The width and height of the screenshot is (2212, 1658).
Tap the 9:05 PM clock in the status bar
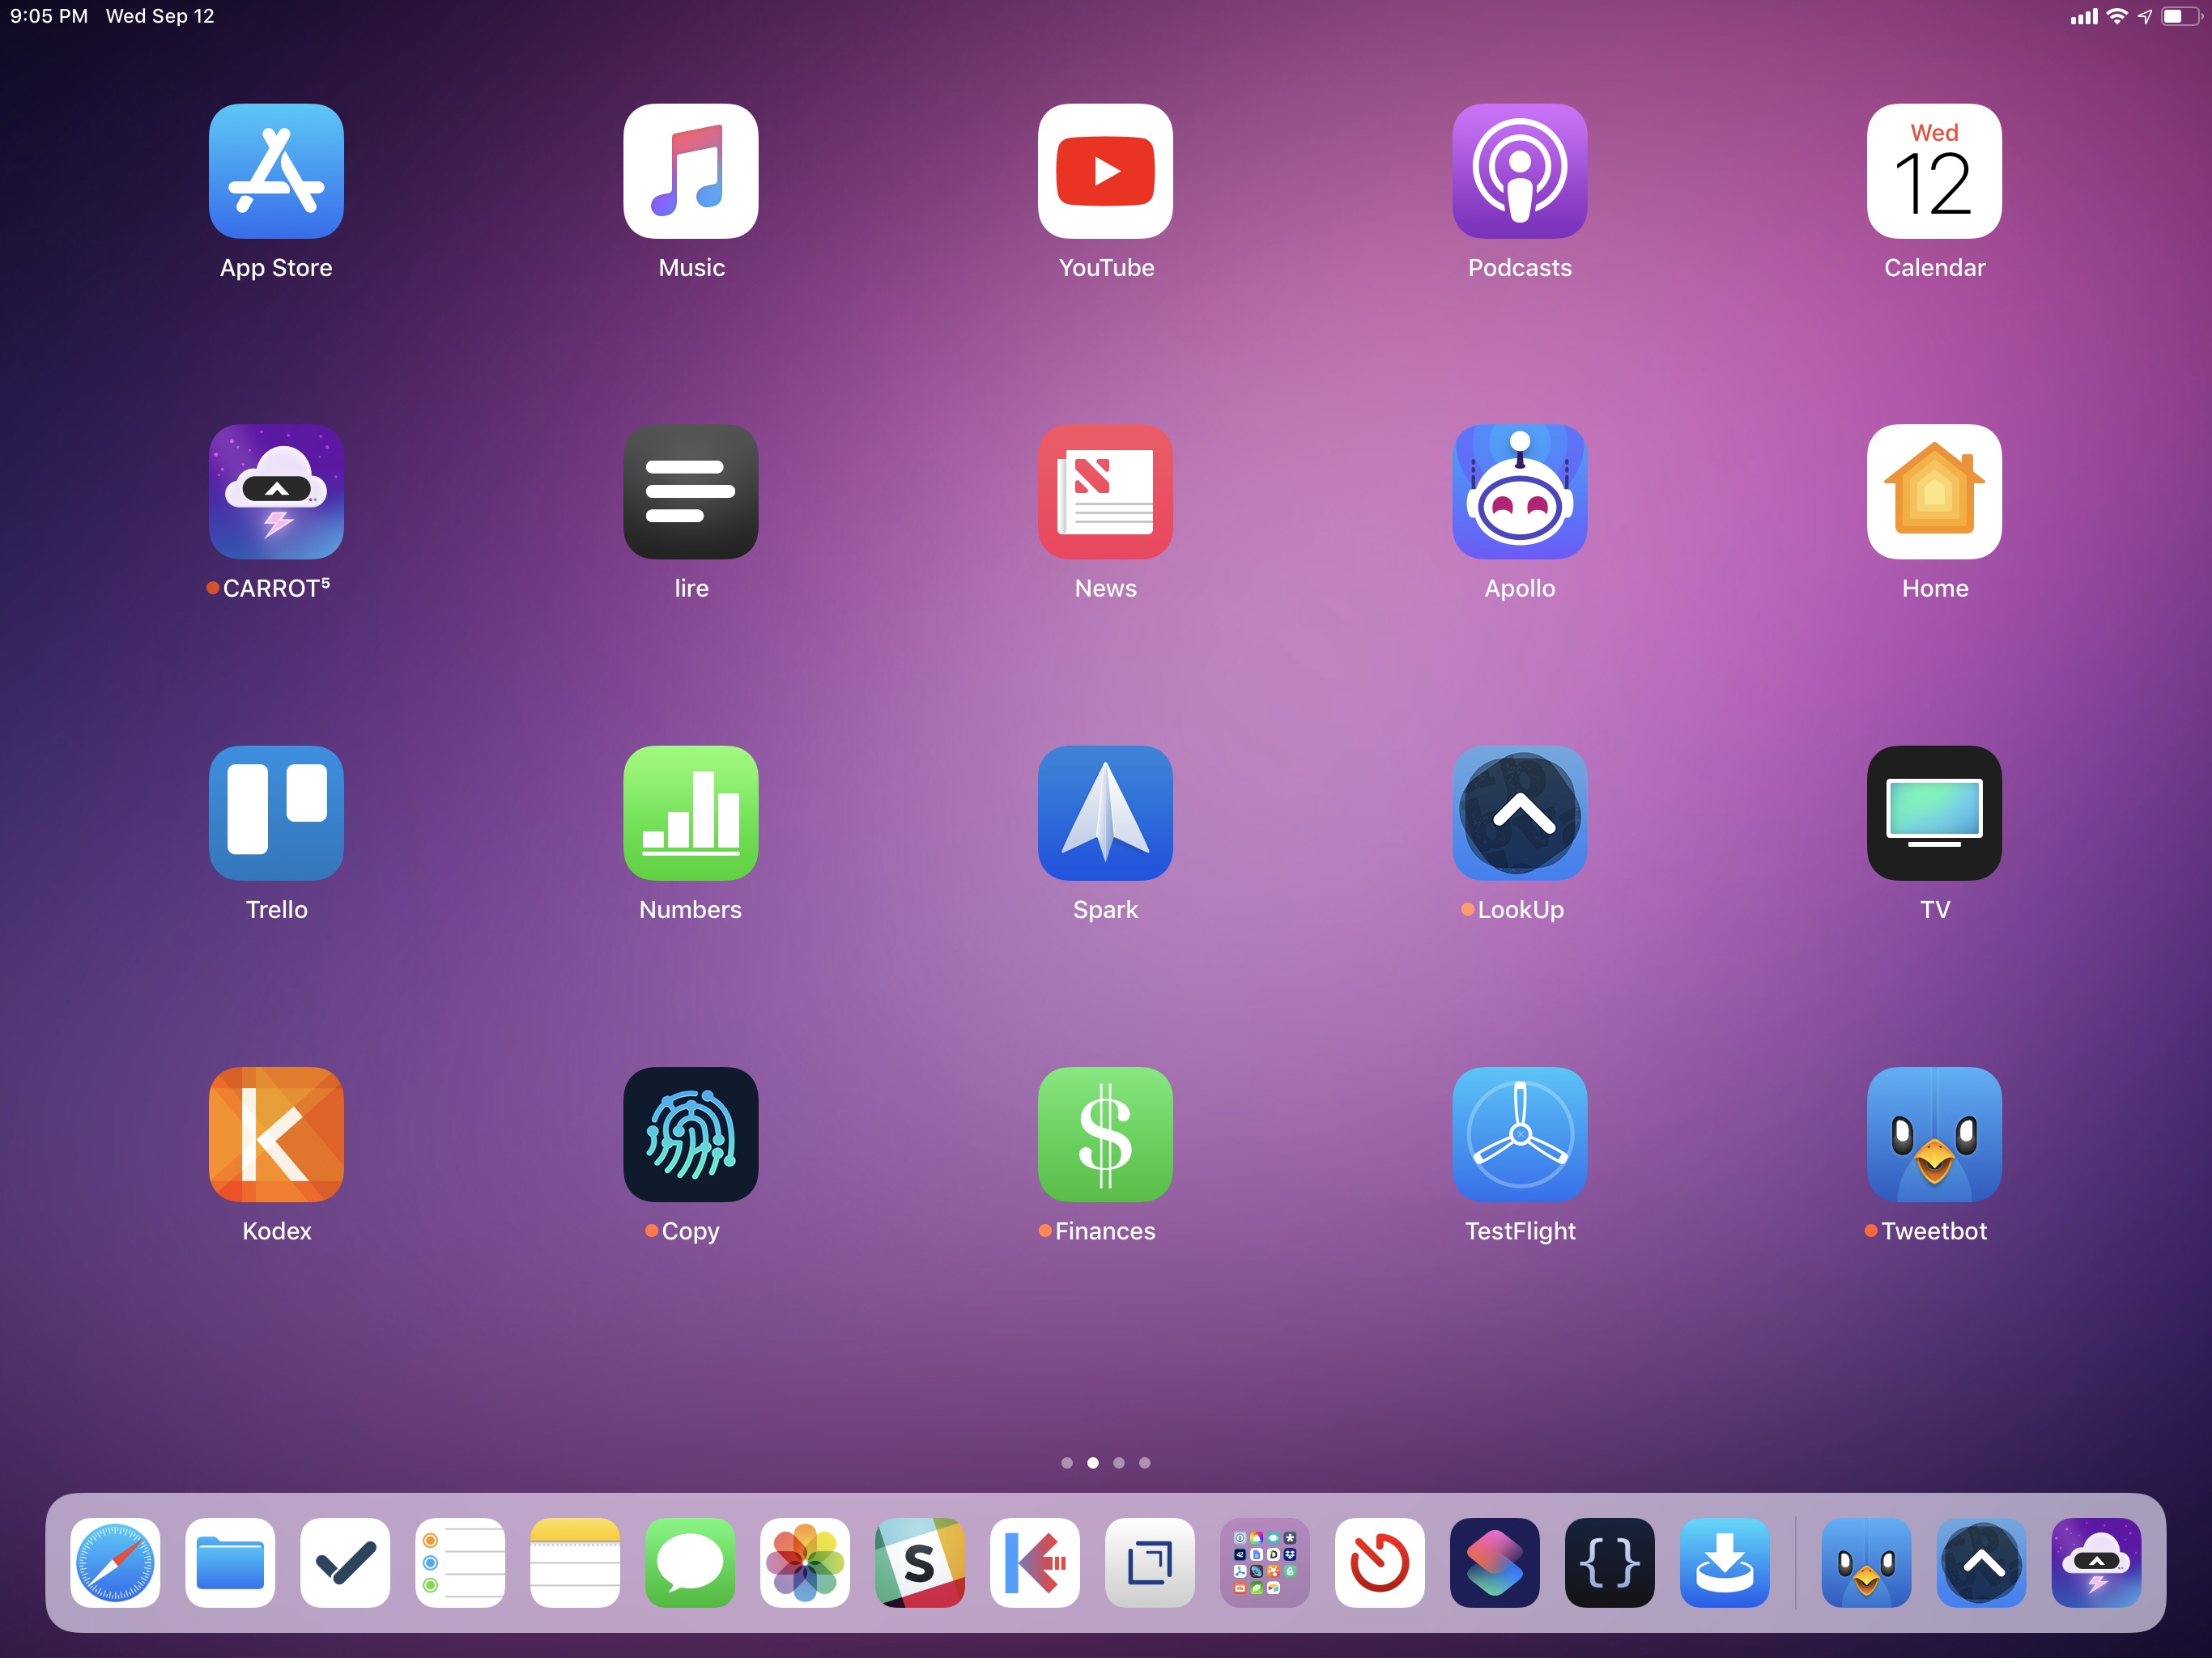pos(49,16)
